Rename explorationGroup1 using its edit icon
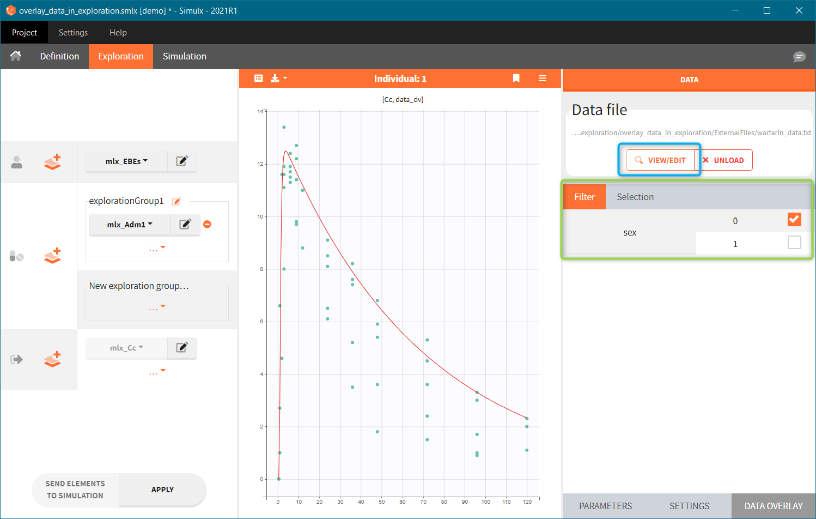Screen dimensions: 816x519 (x=176, y=202)
